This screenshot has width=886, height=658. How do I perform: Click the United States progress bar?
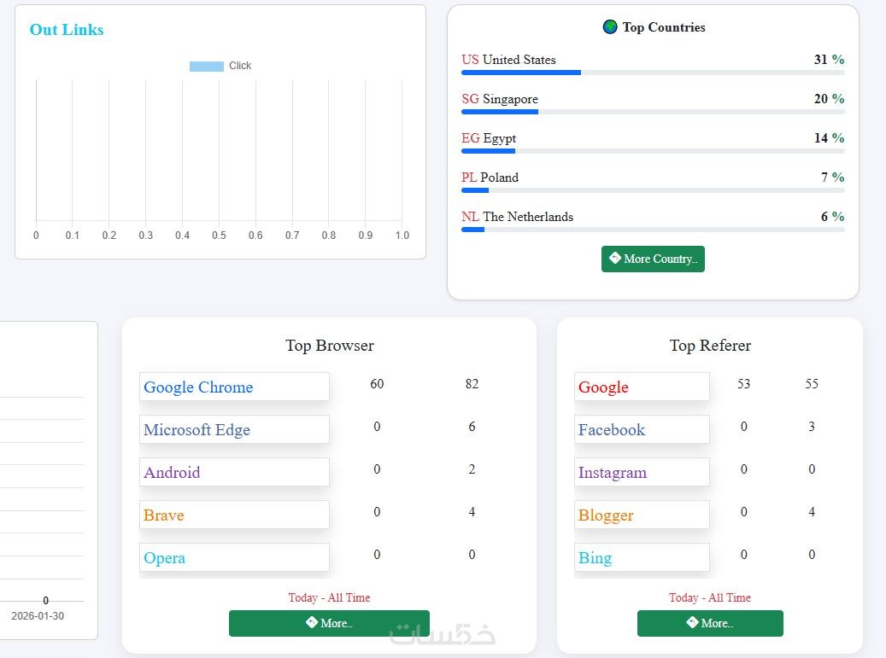click(x=653, y=73)
